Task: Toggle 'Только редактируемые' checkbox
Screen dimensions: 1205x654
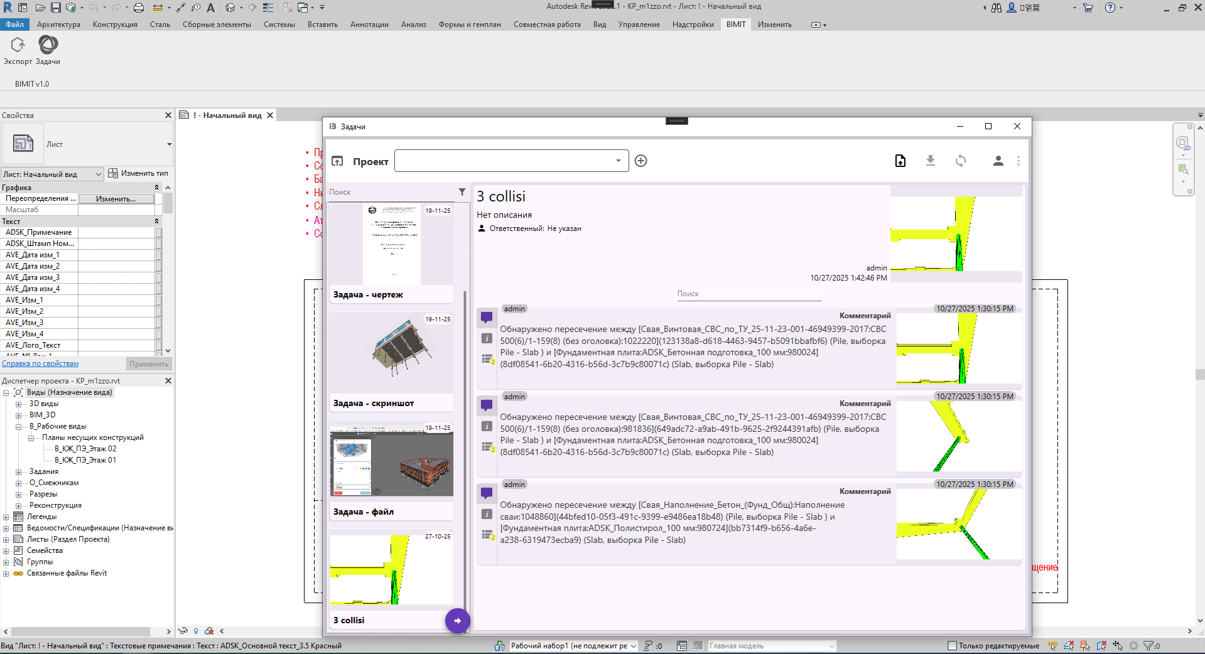Action: (x=952, y=646)
